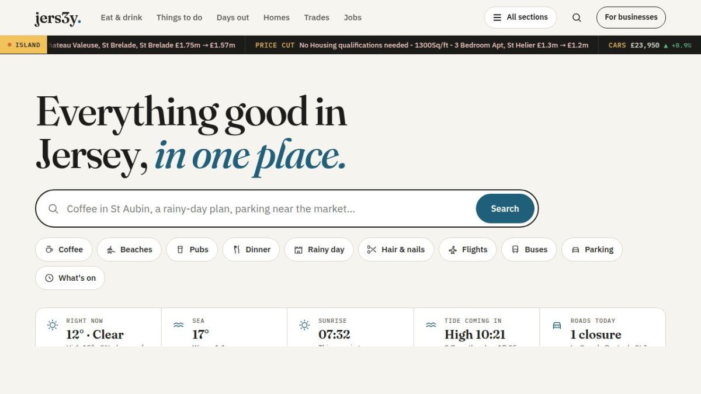Open the What's on chip

70,278
